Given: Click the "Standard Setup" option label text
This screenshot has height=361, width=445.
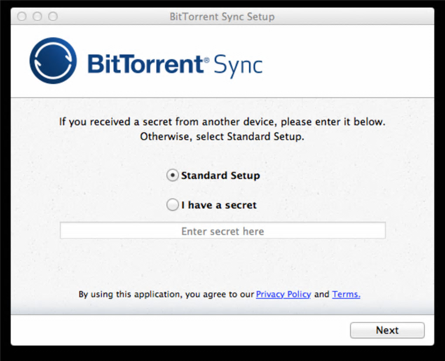Looking at the screenshot, I should pos(220,175).
